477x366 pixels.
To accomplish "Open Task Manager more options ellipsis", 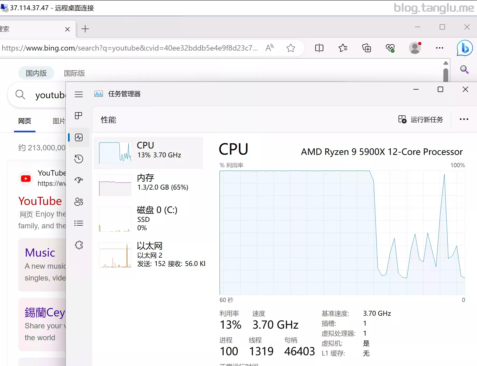I will pyautogui.click(x=464, y=119).
